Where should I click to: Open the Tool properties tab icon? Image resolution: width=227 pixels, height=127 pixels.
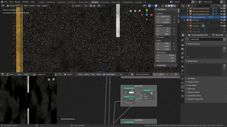tap(182, 40)
